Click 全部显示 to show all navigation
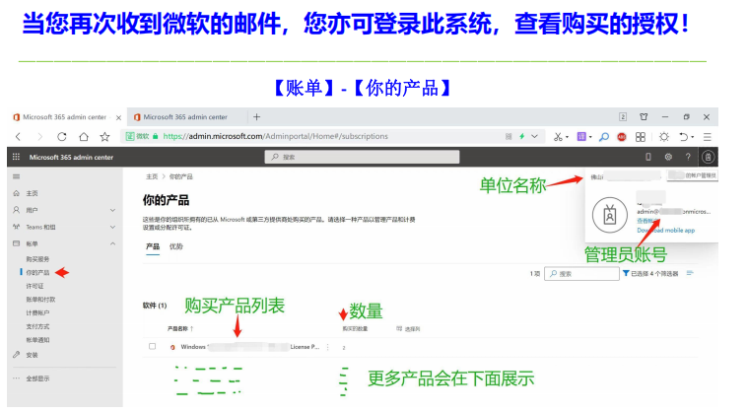Screen dimensions: 747x412 click(x=37, y=378)
